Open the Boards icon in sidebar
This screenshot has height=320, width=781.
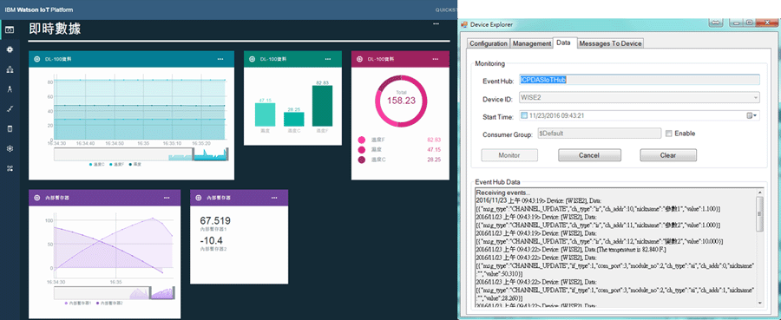click(10, 29)
